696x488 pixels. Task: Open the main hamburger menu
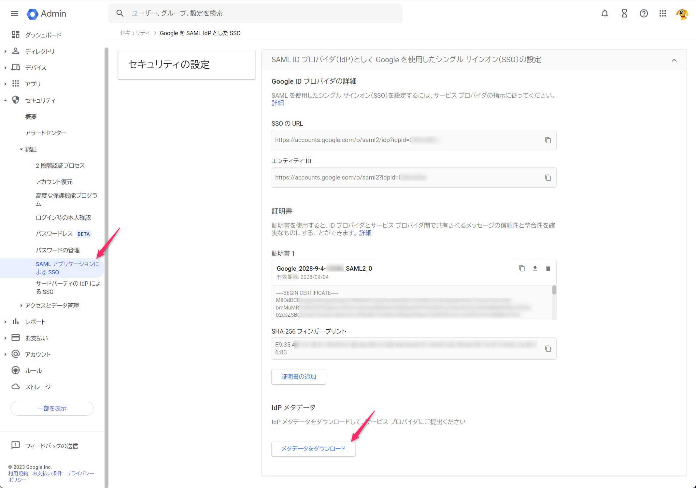[x=15, y=13]
